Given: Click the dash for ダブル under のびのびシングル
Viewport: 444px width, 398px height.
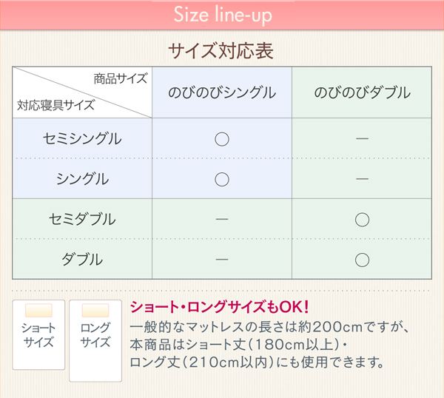Looking at the screenshot, I should [222, 260].
